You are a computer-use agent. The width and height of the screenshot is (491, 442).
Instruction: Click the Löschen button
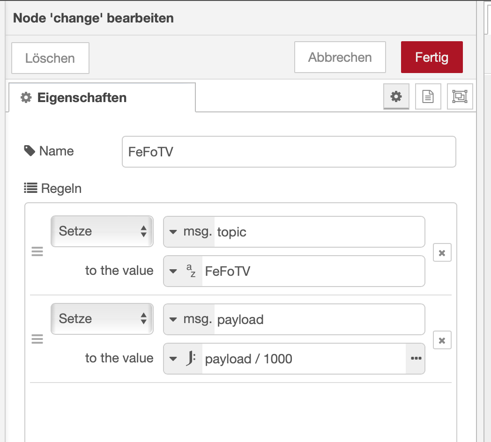[50, 59]
